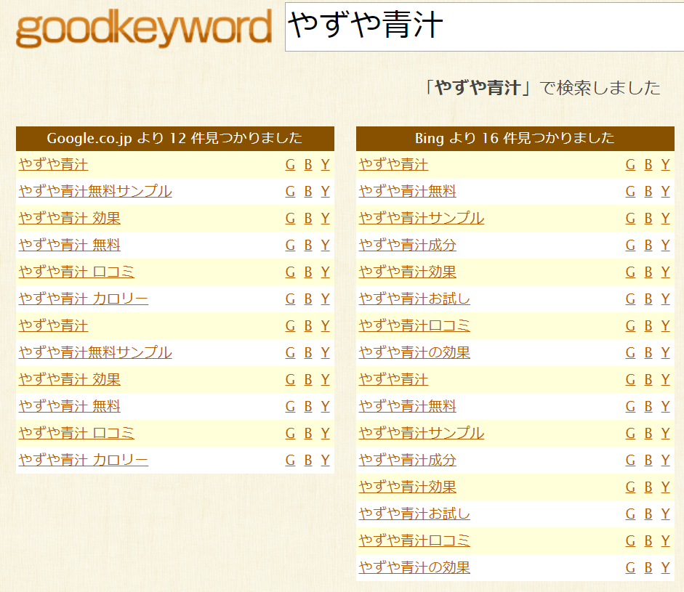Open first やずや青汁無料 link in Bing list

click(408, 191)
